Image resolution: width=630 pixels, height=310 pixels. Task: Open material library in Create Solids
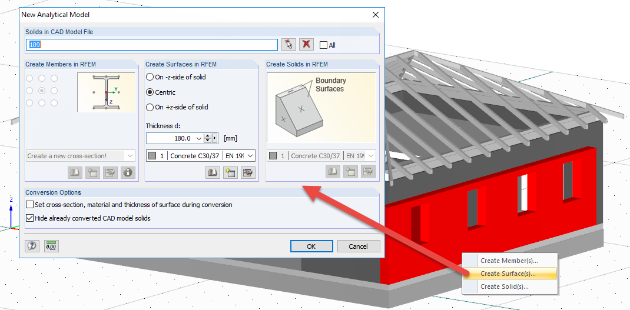pyautogui.click(x=333, y=172)
